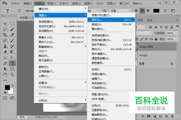181x120 pixels.
Task: Click the background color white swatch
Action: coord(12,92)
